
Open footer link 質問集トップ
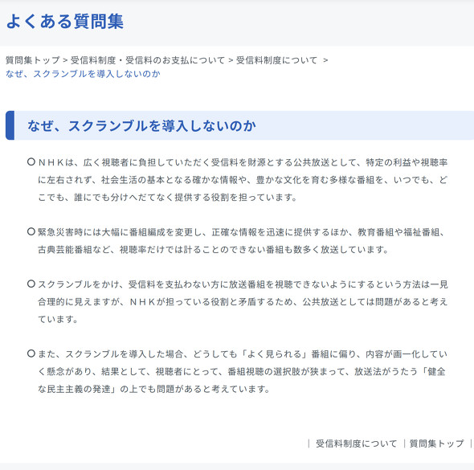pyautogui.click(x=436, y=443)
